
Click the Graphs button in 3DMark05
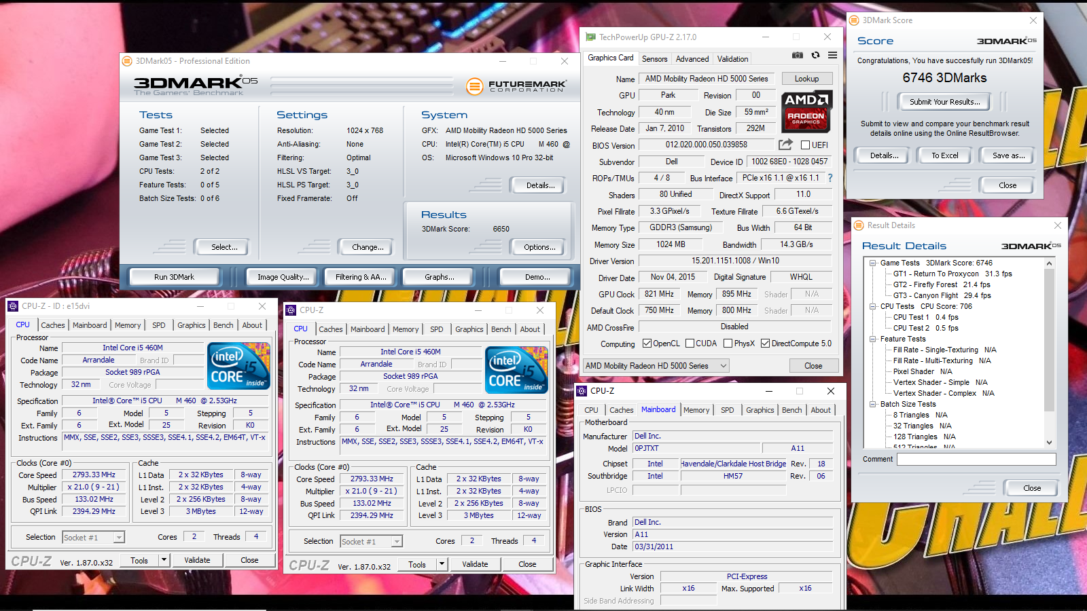tap(440, 277)
